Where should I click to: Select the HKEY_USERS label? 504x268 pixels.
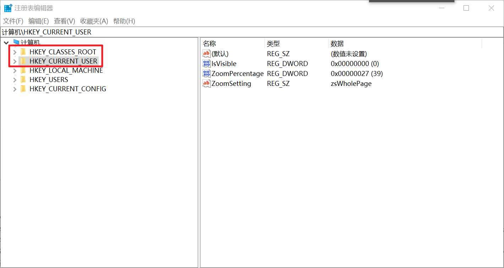tap(49, 80)
